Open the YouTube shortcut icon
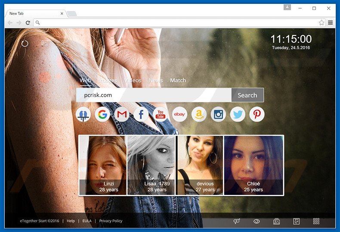This screenshot has height=232, width=340. [x=160, y=114]
